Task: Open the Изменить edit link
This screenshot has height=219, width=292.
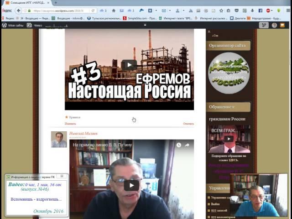Action: [x=70, y=124]
